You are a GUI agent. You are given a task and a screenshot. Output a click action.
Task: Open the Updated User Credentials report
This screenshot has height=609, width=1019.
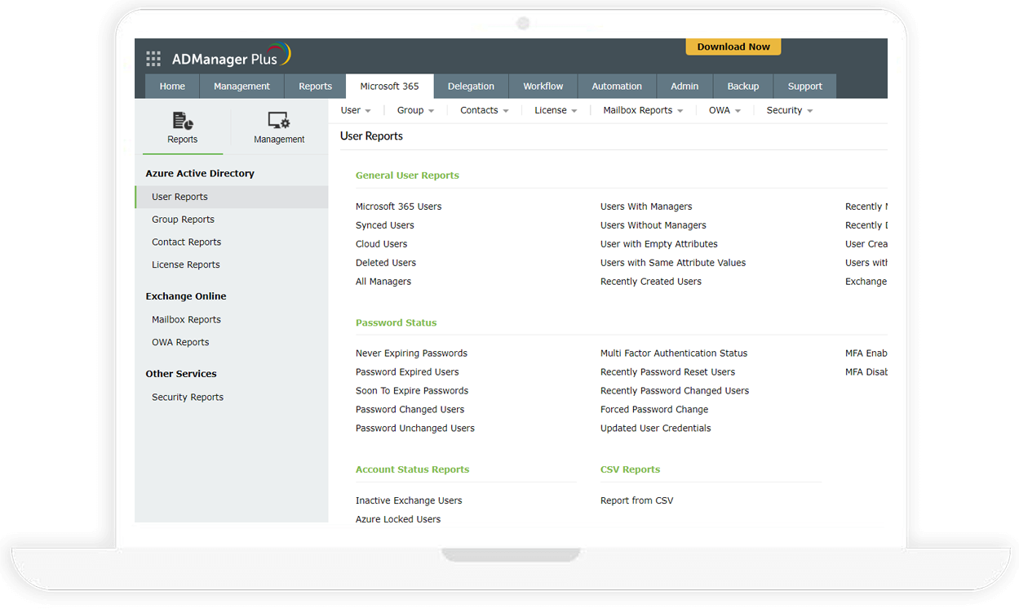656,429
